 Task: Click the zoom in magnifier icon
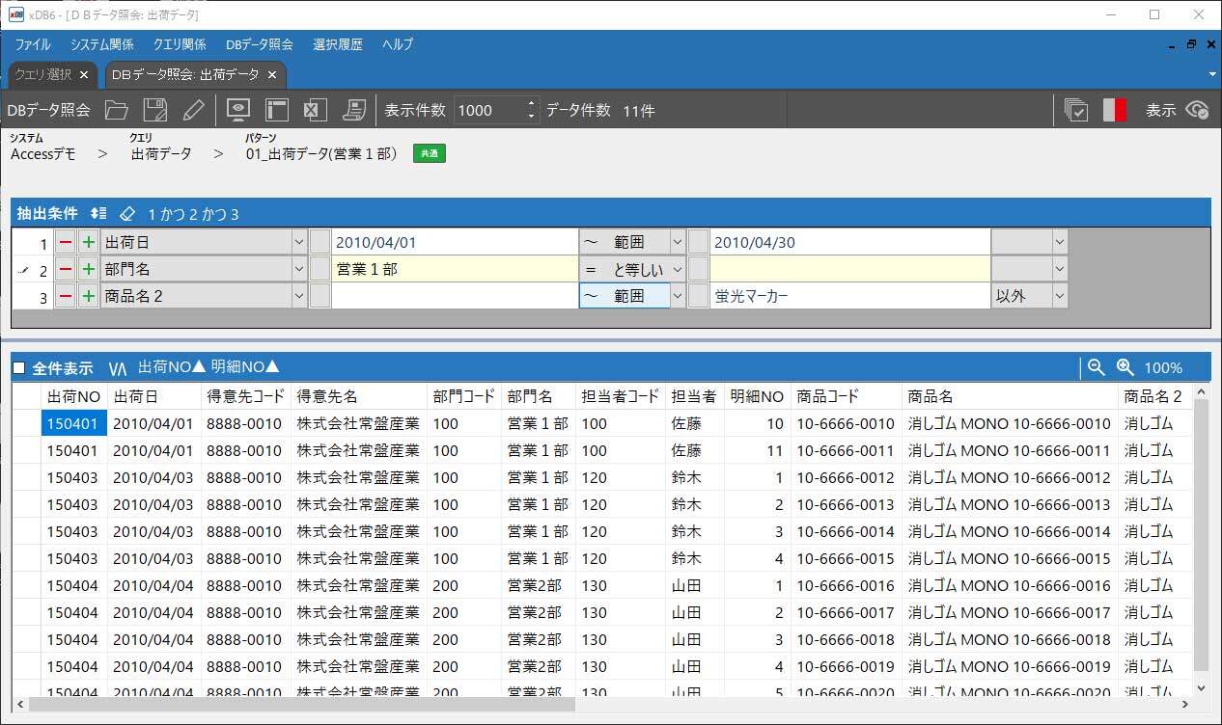click(1125, 367)
